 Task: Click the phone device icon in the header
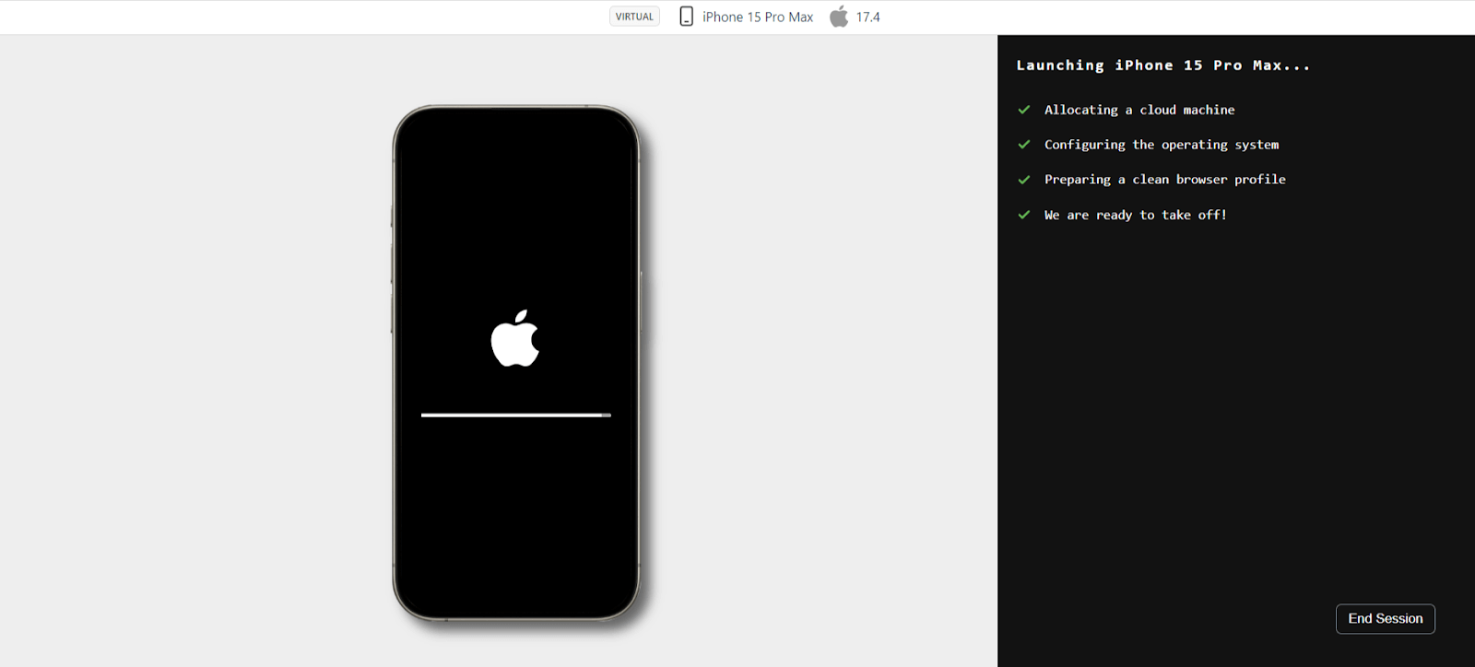686,17
